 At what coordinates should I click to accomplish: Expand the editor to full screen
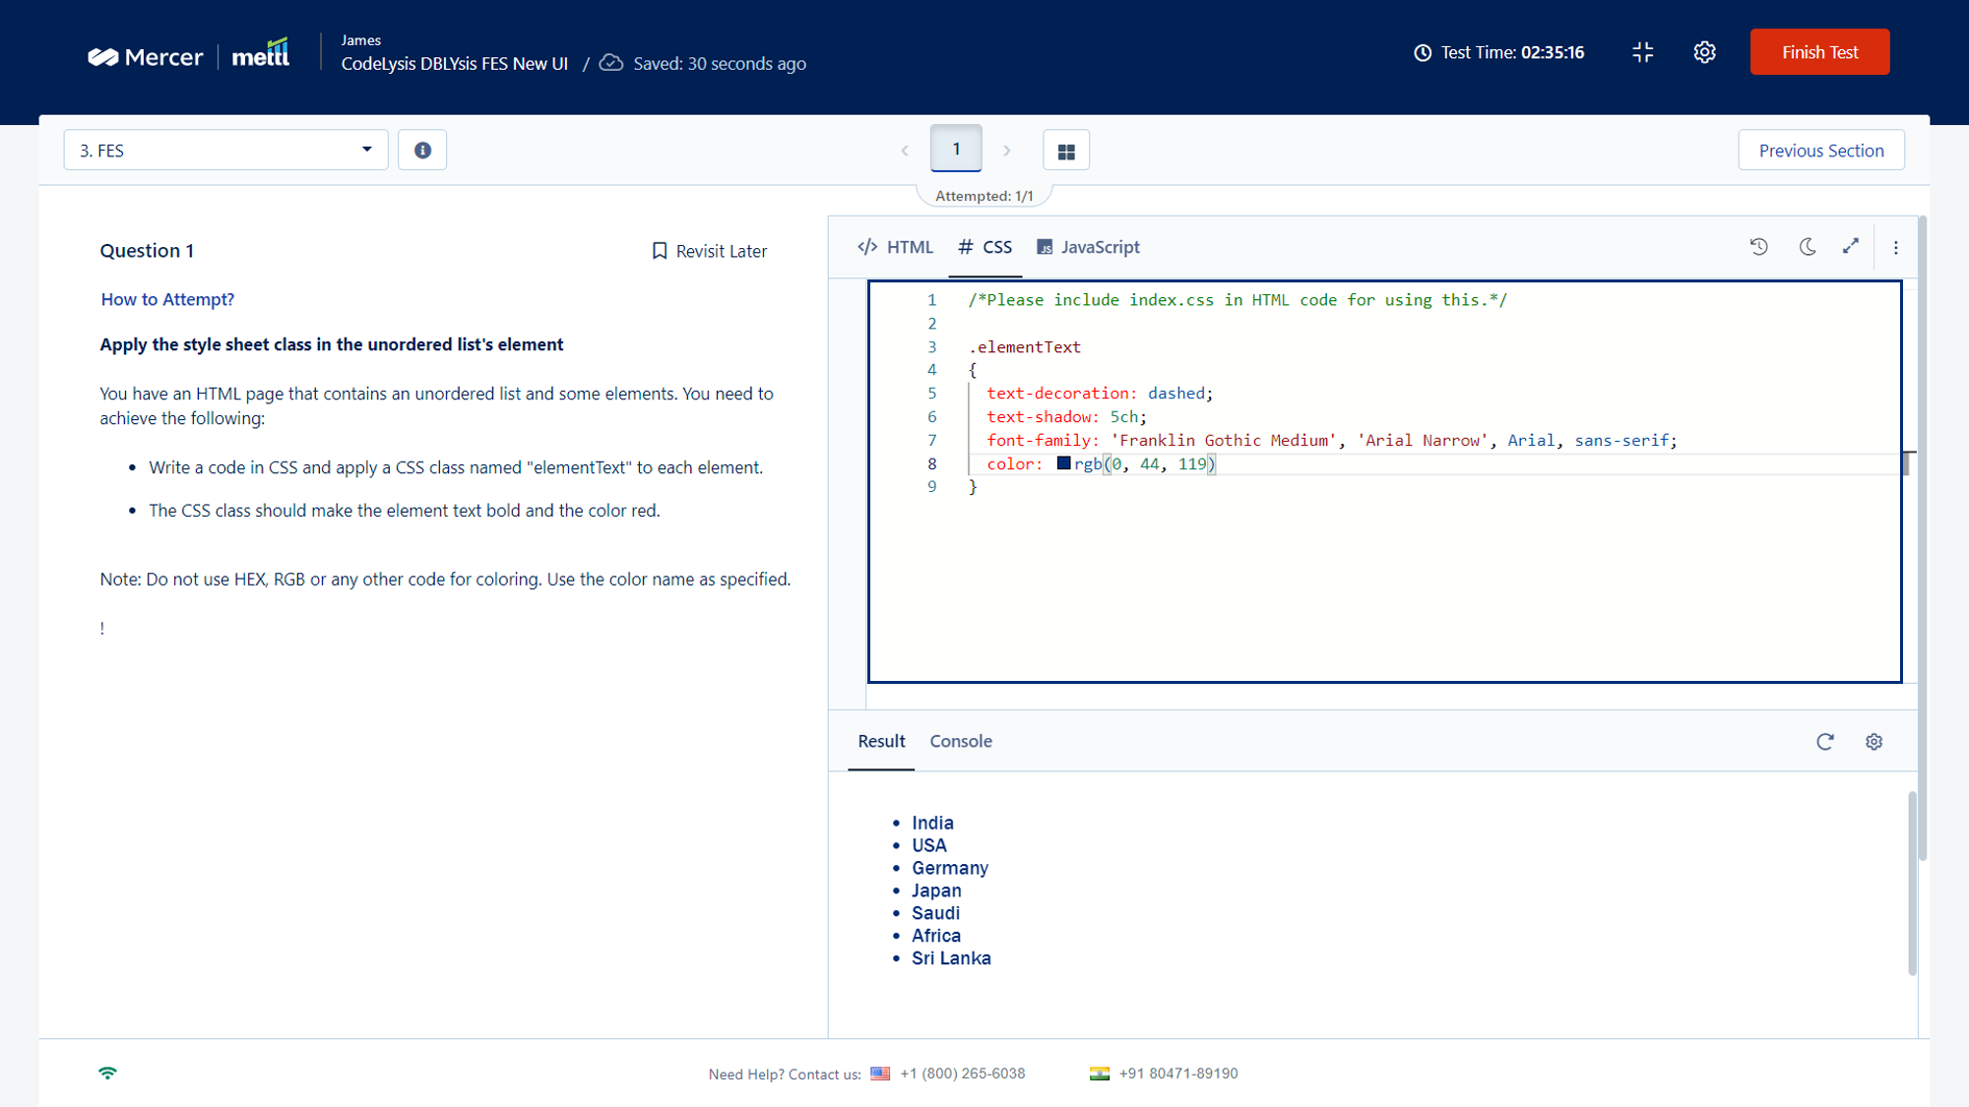[1851, 247]
